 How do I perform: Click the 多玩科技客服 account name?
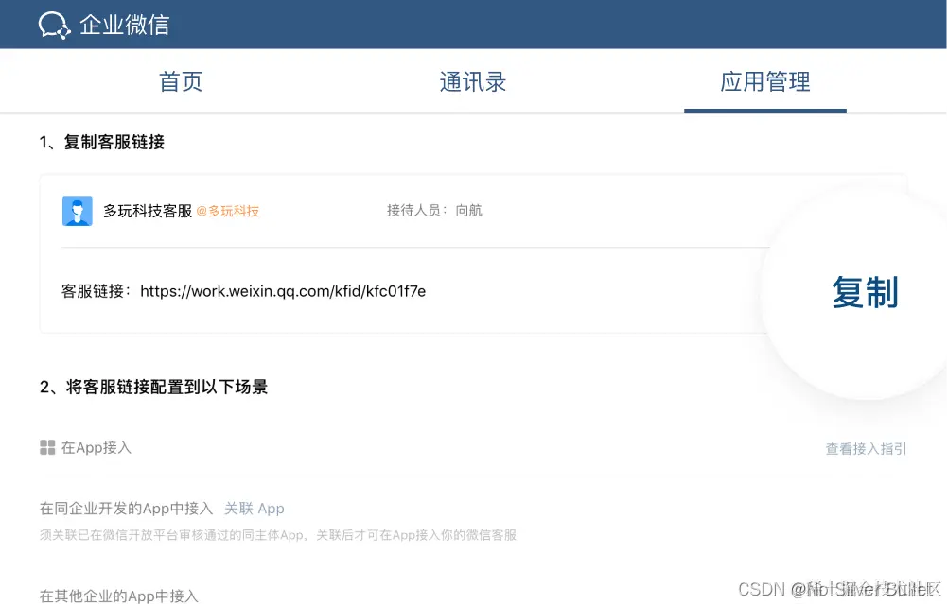point(148,211)
